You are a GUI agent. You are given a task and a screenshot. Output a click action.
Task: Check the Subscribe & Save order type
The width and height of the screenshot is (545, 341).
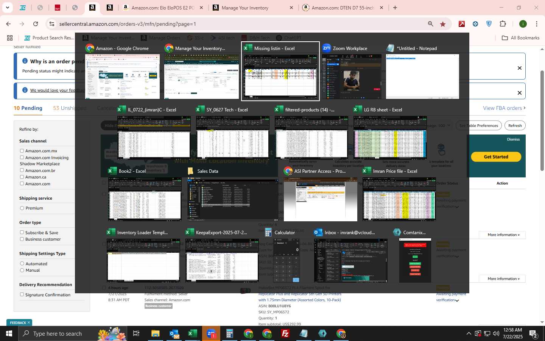click(x=22, y=233)
